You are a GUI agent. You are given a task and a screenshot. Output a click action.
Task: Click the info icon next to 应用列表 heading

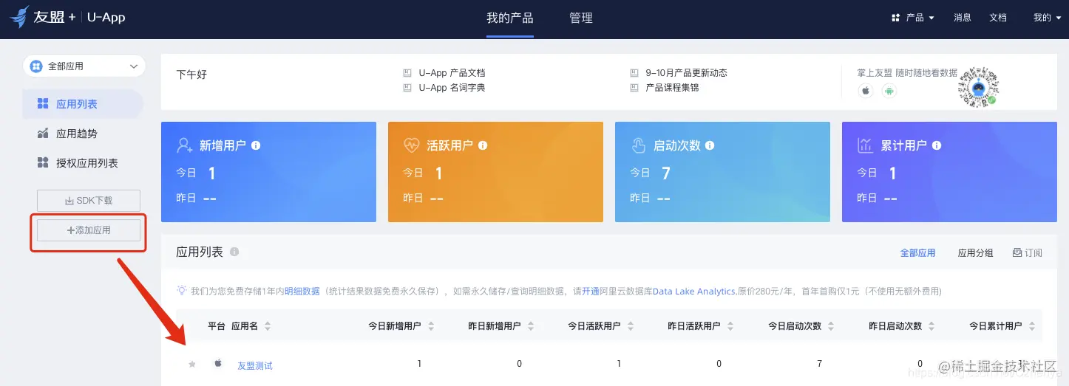tap(234, 252)
